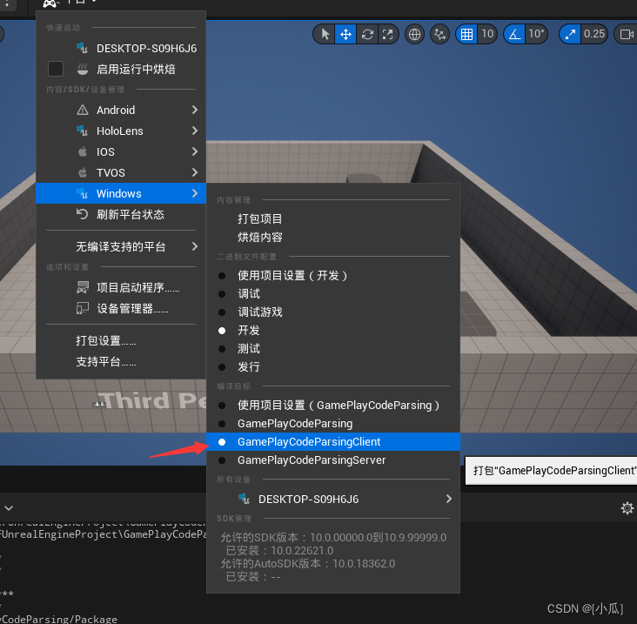Select 使用项目设置（GamePlayCodeParsing）build target
Viewport: 637px width, 624px height.
point(333,406)
